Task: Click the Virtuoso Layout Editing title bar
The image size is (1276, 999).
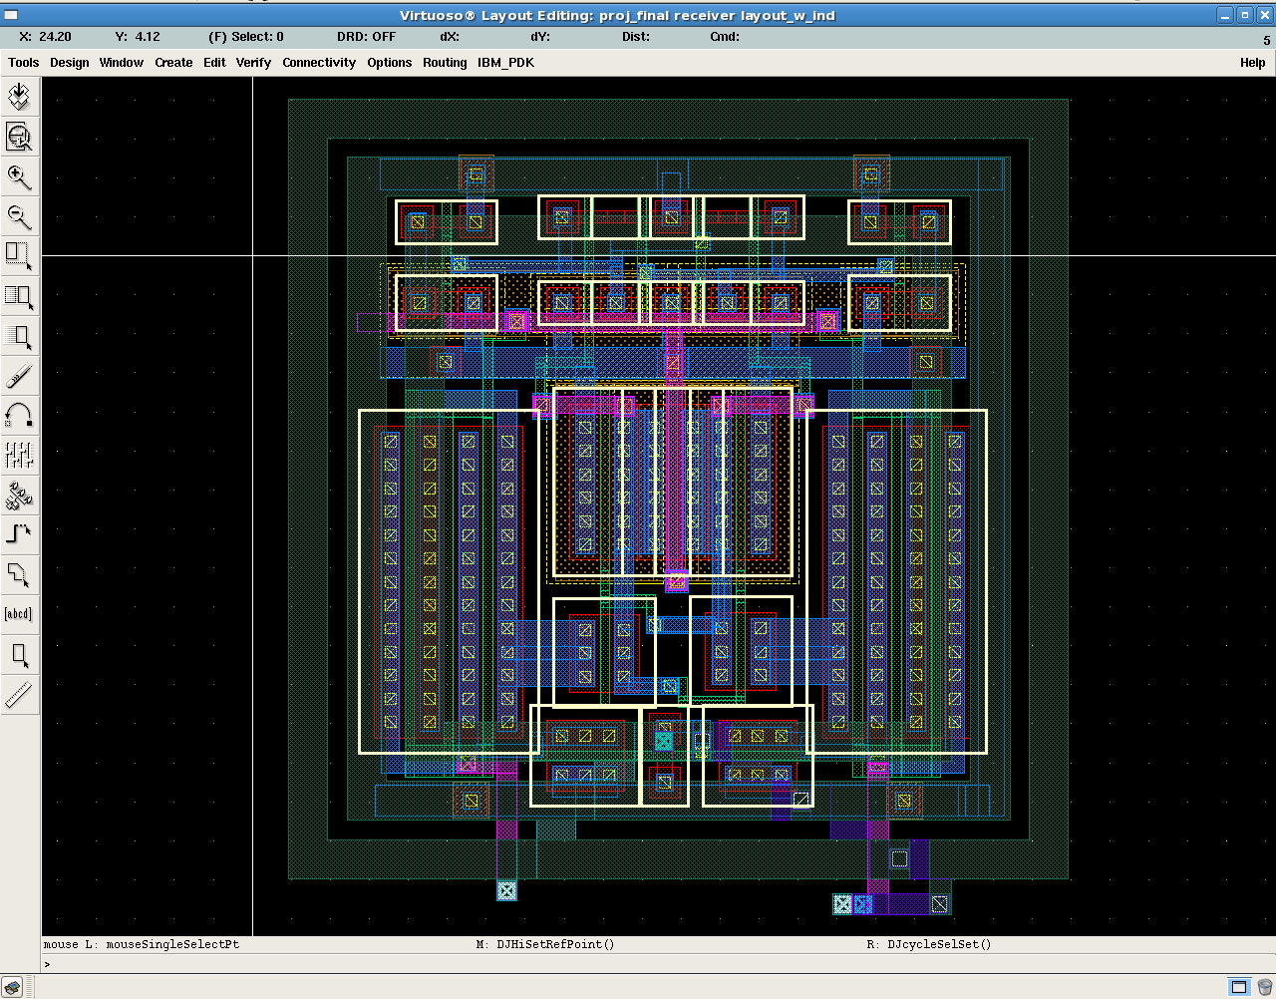Action: click(x=617, y=15)
